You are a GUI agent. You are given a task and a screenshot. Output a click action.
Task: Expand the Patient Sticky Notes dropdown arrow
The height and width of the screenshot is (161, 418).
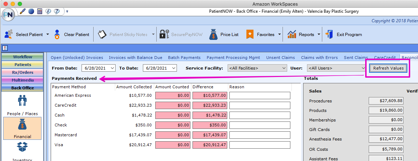pos(153,34)
